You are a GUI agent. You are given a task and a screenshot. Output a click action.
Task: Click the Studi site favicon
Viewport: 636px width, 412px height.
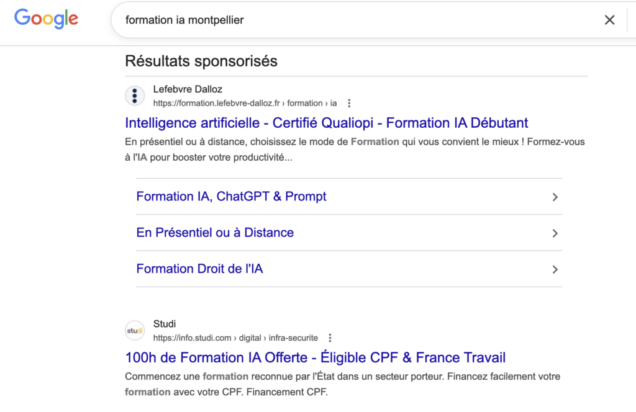135,330
